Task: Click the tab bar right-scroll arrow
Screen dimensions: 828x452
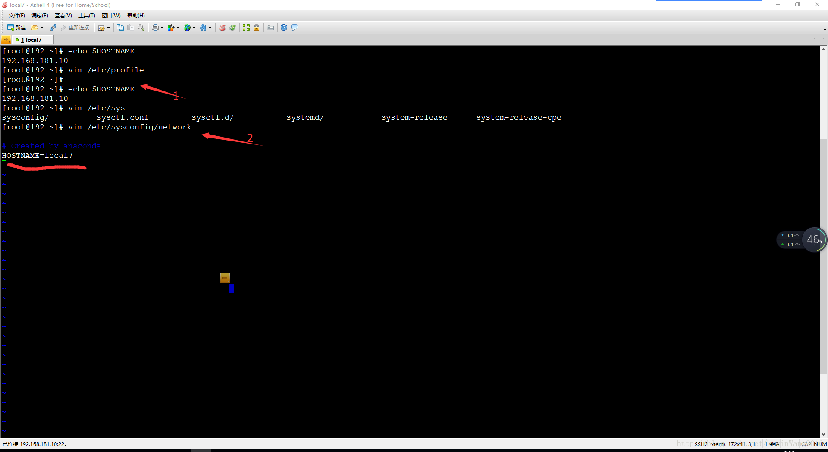Action: tap(823, 39)
